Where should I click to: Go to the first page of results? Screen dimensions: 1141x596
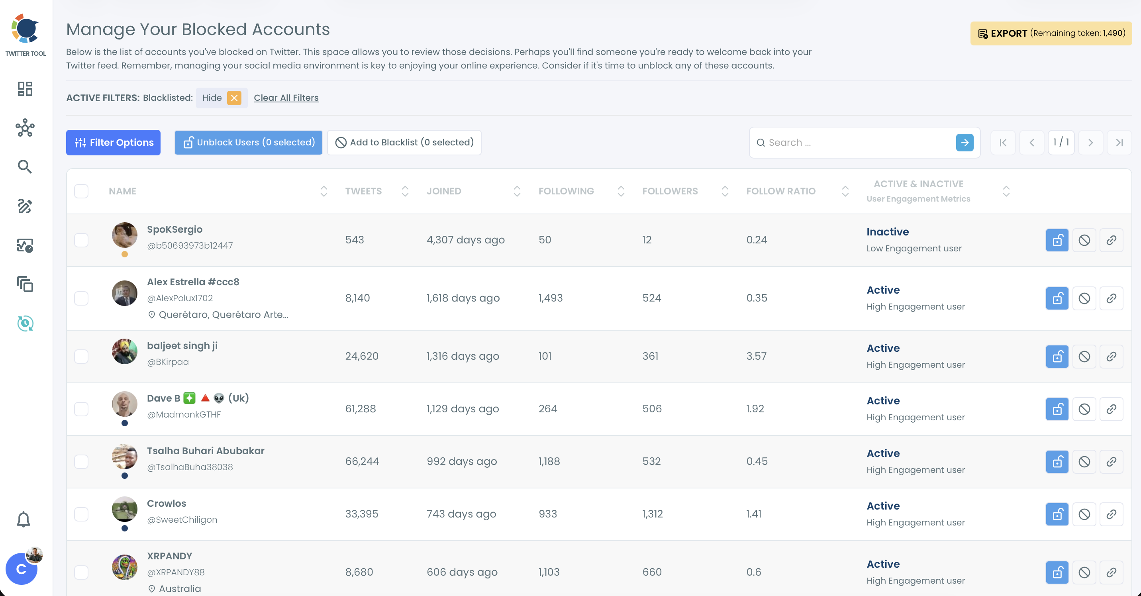pyautogui.click(x=1003, y=143)
